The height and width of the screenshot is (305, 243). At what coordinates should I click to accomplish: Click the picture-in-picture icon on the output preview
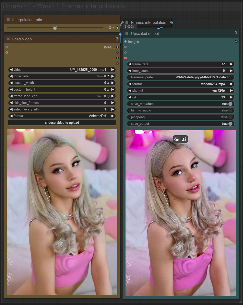176,139
